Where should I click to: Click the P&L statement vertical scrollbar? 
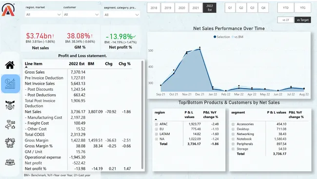tap(142, 115)
